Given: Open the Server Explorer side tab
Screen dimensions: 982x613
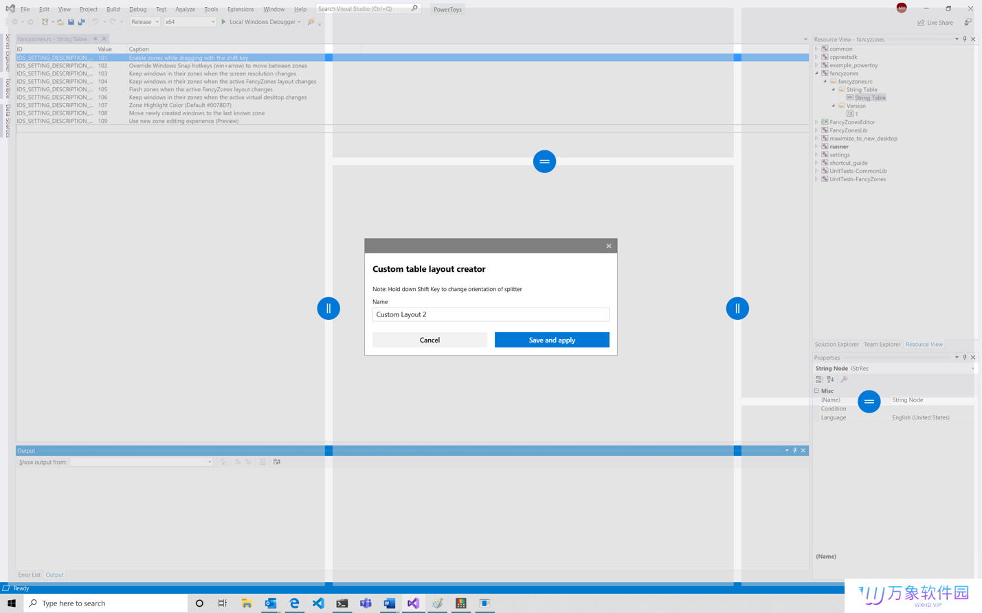Looking at the screenshot, I should point(8,53).
